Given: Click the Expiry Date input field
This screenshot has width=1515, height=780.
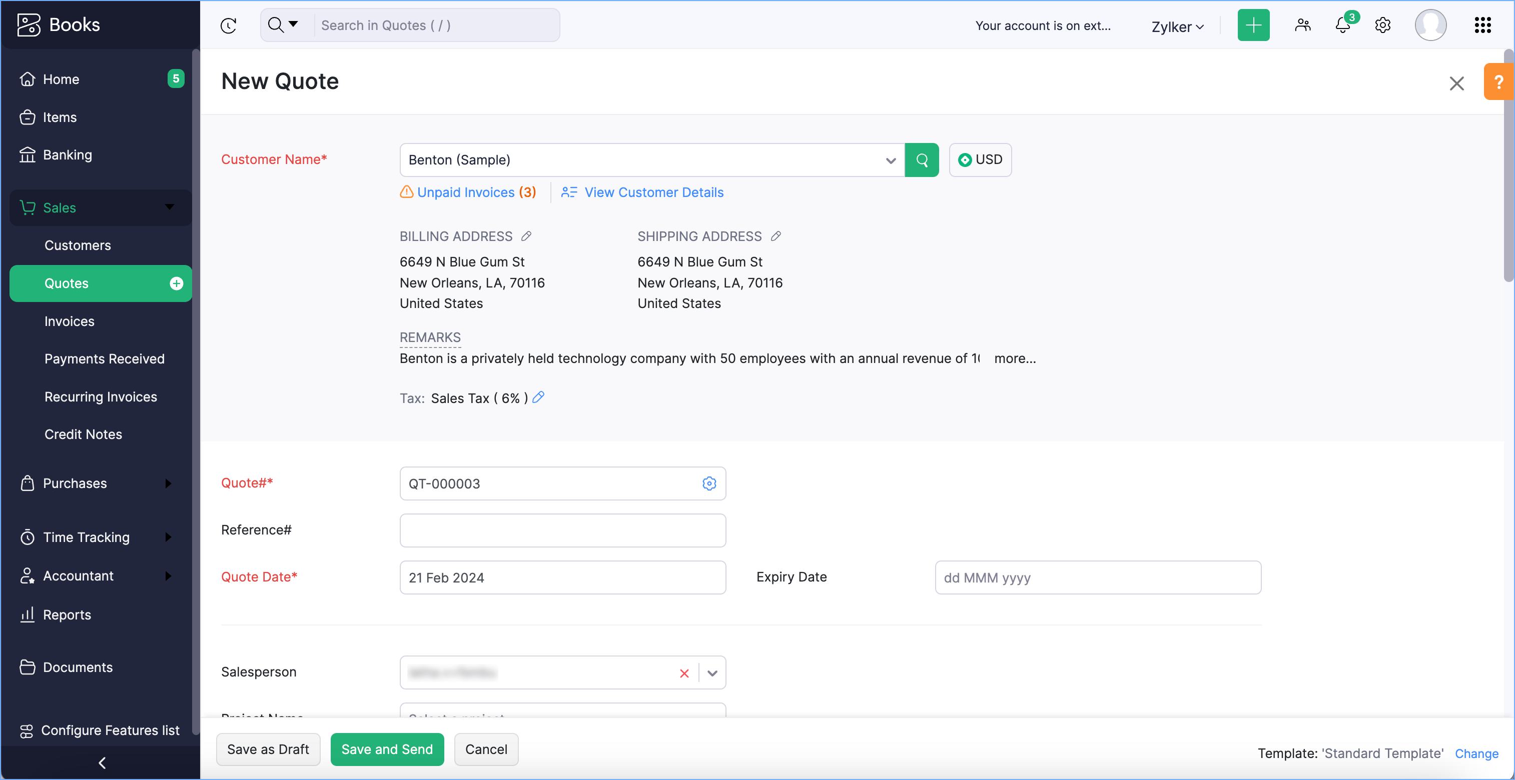Looking at the screenshot, I should tap(1097, 577).
